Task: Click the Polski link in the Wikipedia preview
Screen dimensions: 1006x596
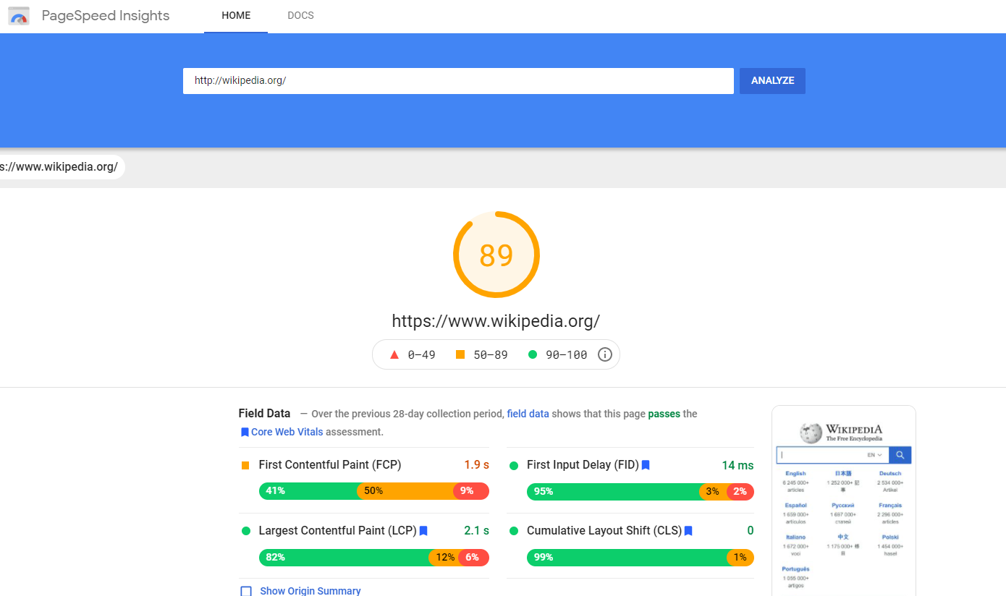Action: [x=890, y=537]
